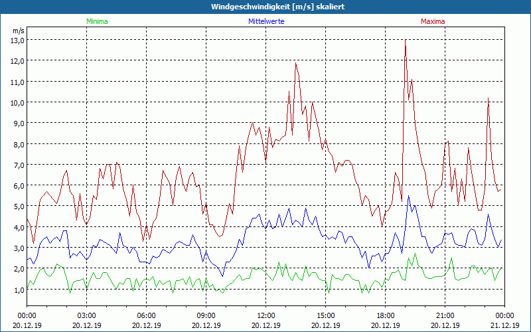Click the 10,0 y-axis label
Image resolution: width=531 pixels, height=332 pixels.
17,102
